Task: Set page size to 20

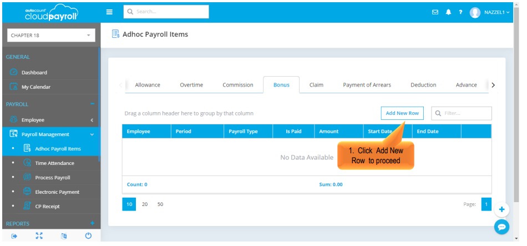Action: click(145, 204)
